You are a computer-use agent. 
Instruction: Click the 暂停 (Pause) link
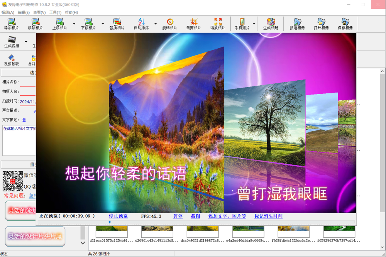[x=178, y=216]
